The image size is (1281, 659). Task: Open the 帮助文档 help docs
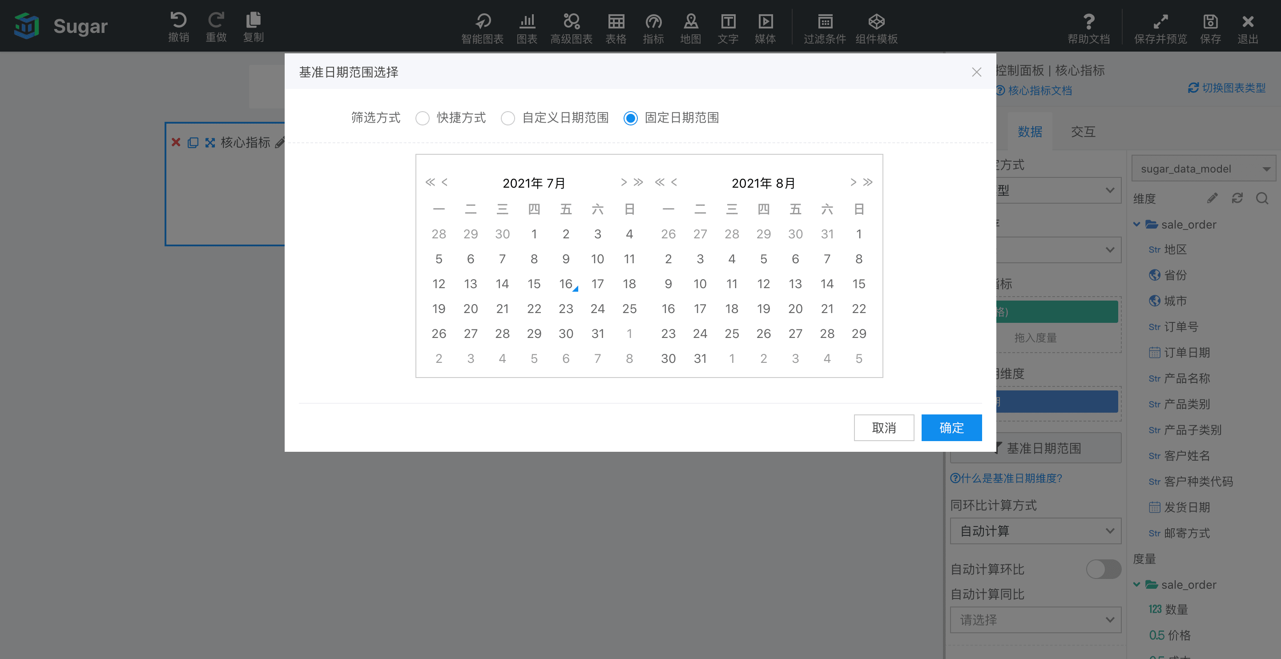click(1088, 28)
